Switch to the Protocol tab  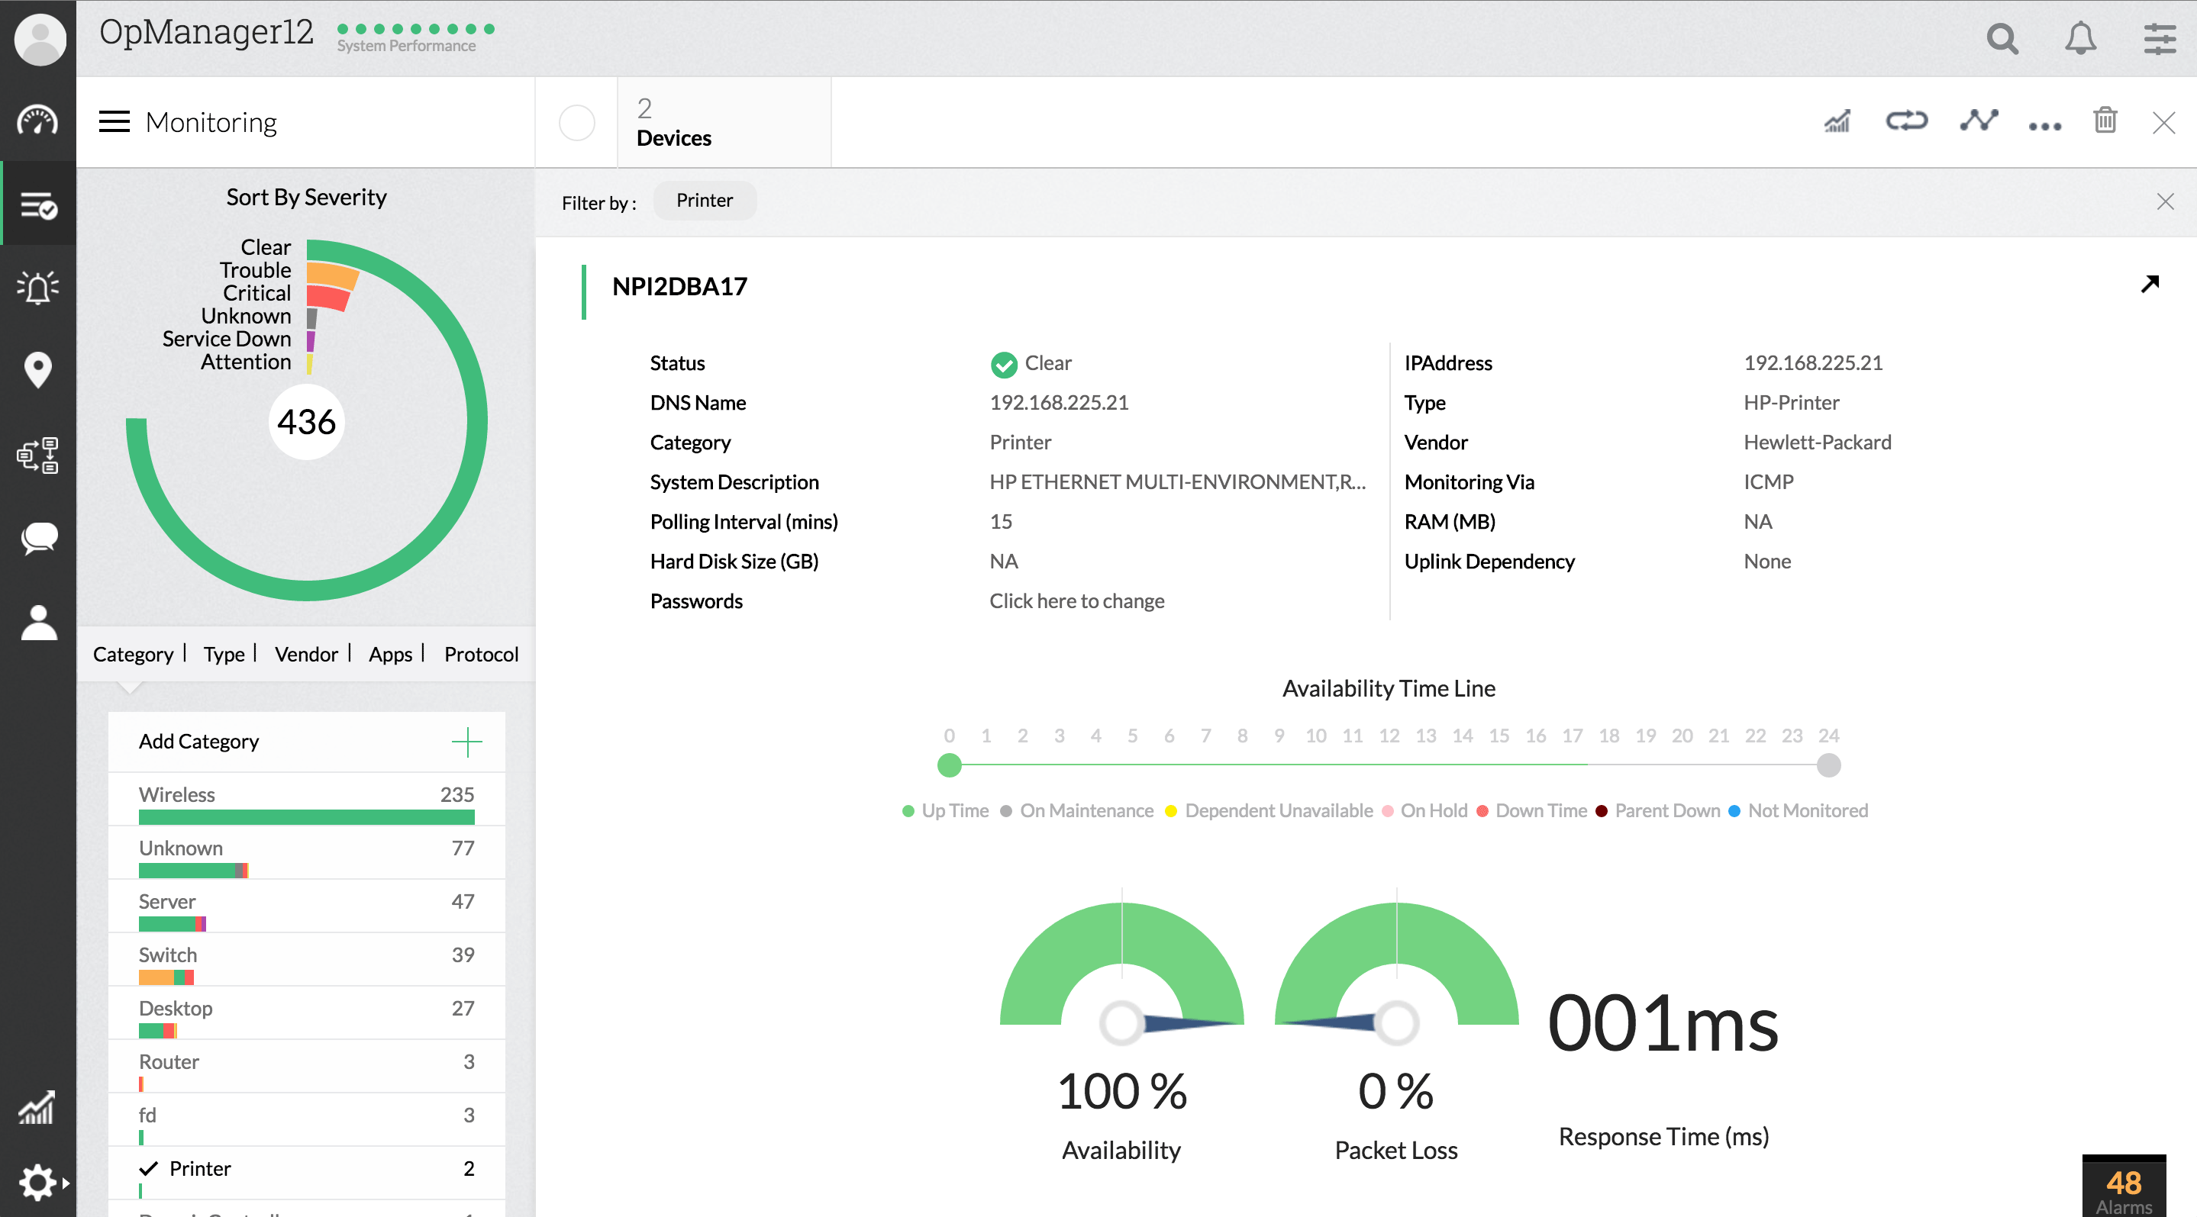481,654
